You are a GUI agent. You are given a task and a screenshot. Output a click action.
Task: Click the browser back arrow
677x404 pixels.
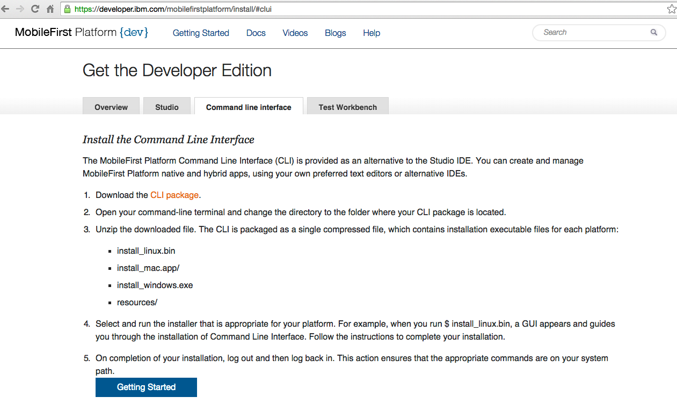pyautogui.click(x=5, y=9)
